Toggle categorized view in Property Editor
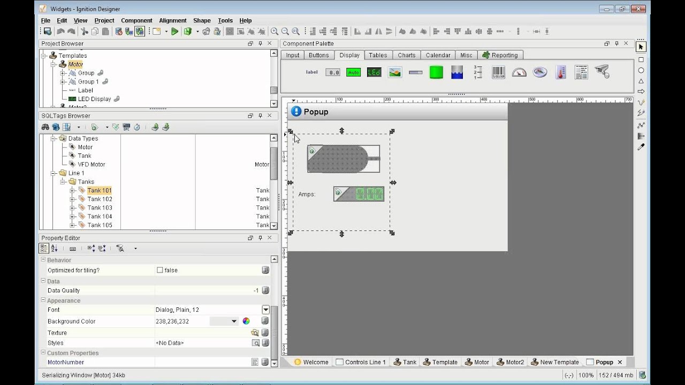Screen dimensions: 685x385 tap(44, 249)
